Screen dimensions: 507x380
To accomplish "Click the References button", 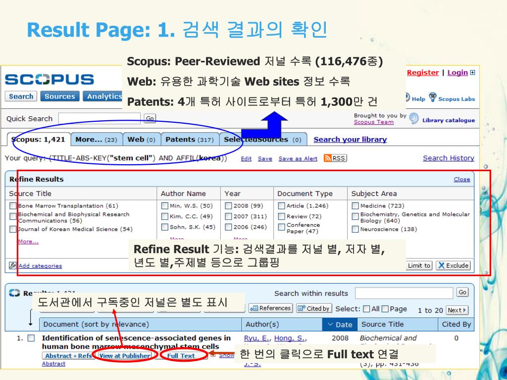I will click(x=271, y=308).
